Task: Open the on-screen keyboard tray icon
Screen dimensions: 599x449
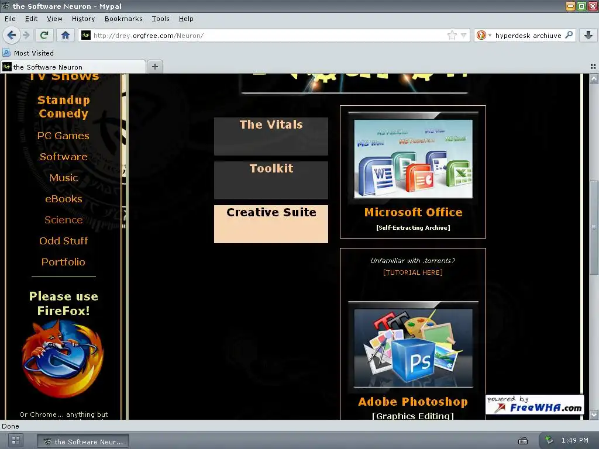Action: (x=522, y=441)
